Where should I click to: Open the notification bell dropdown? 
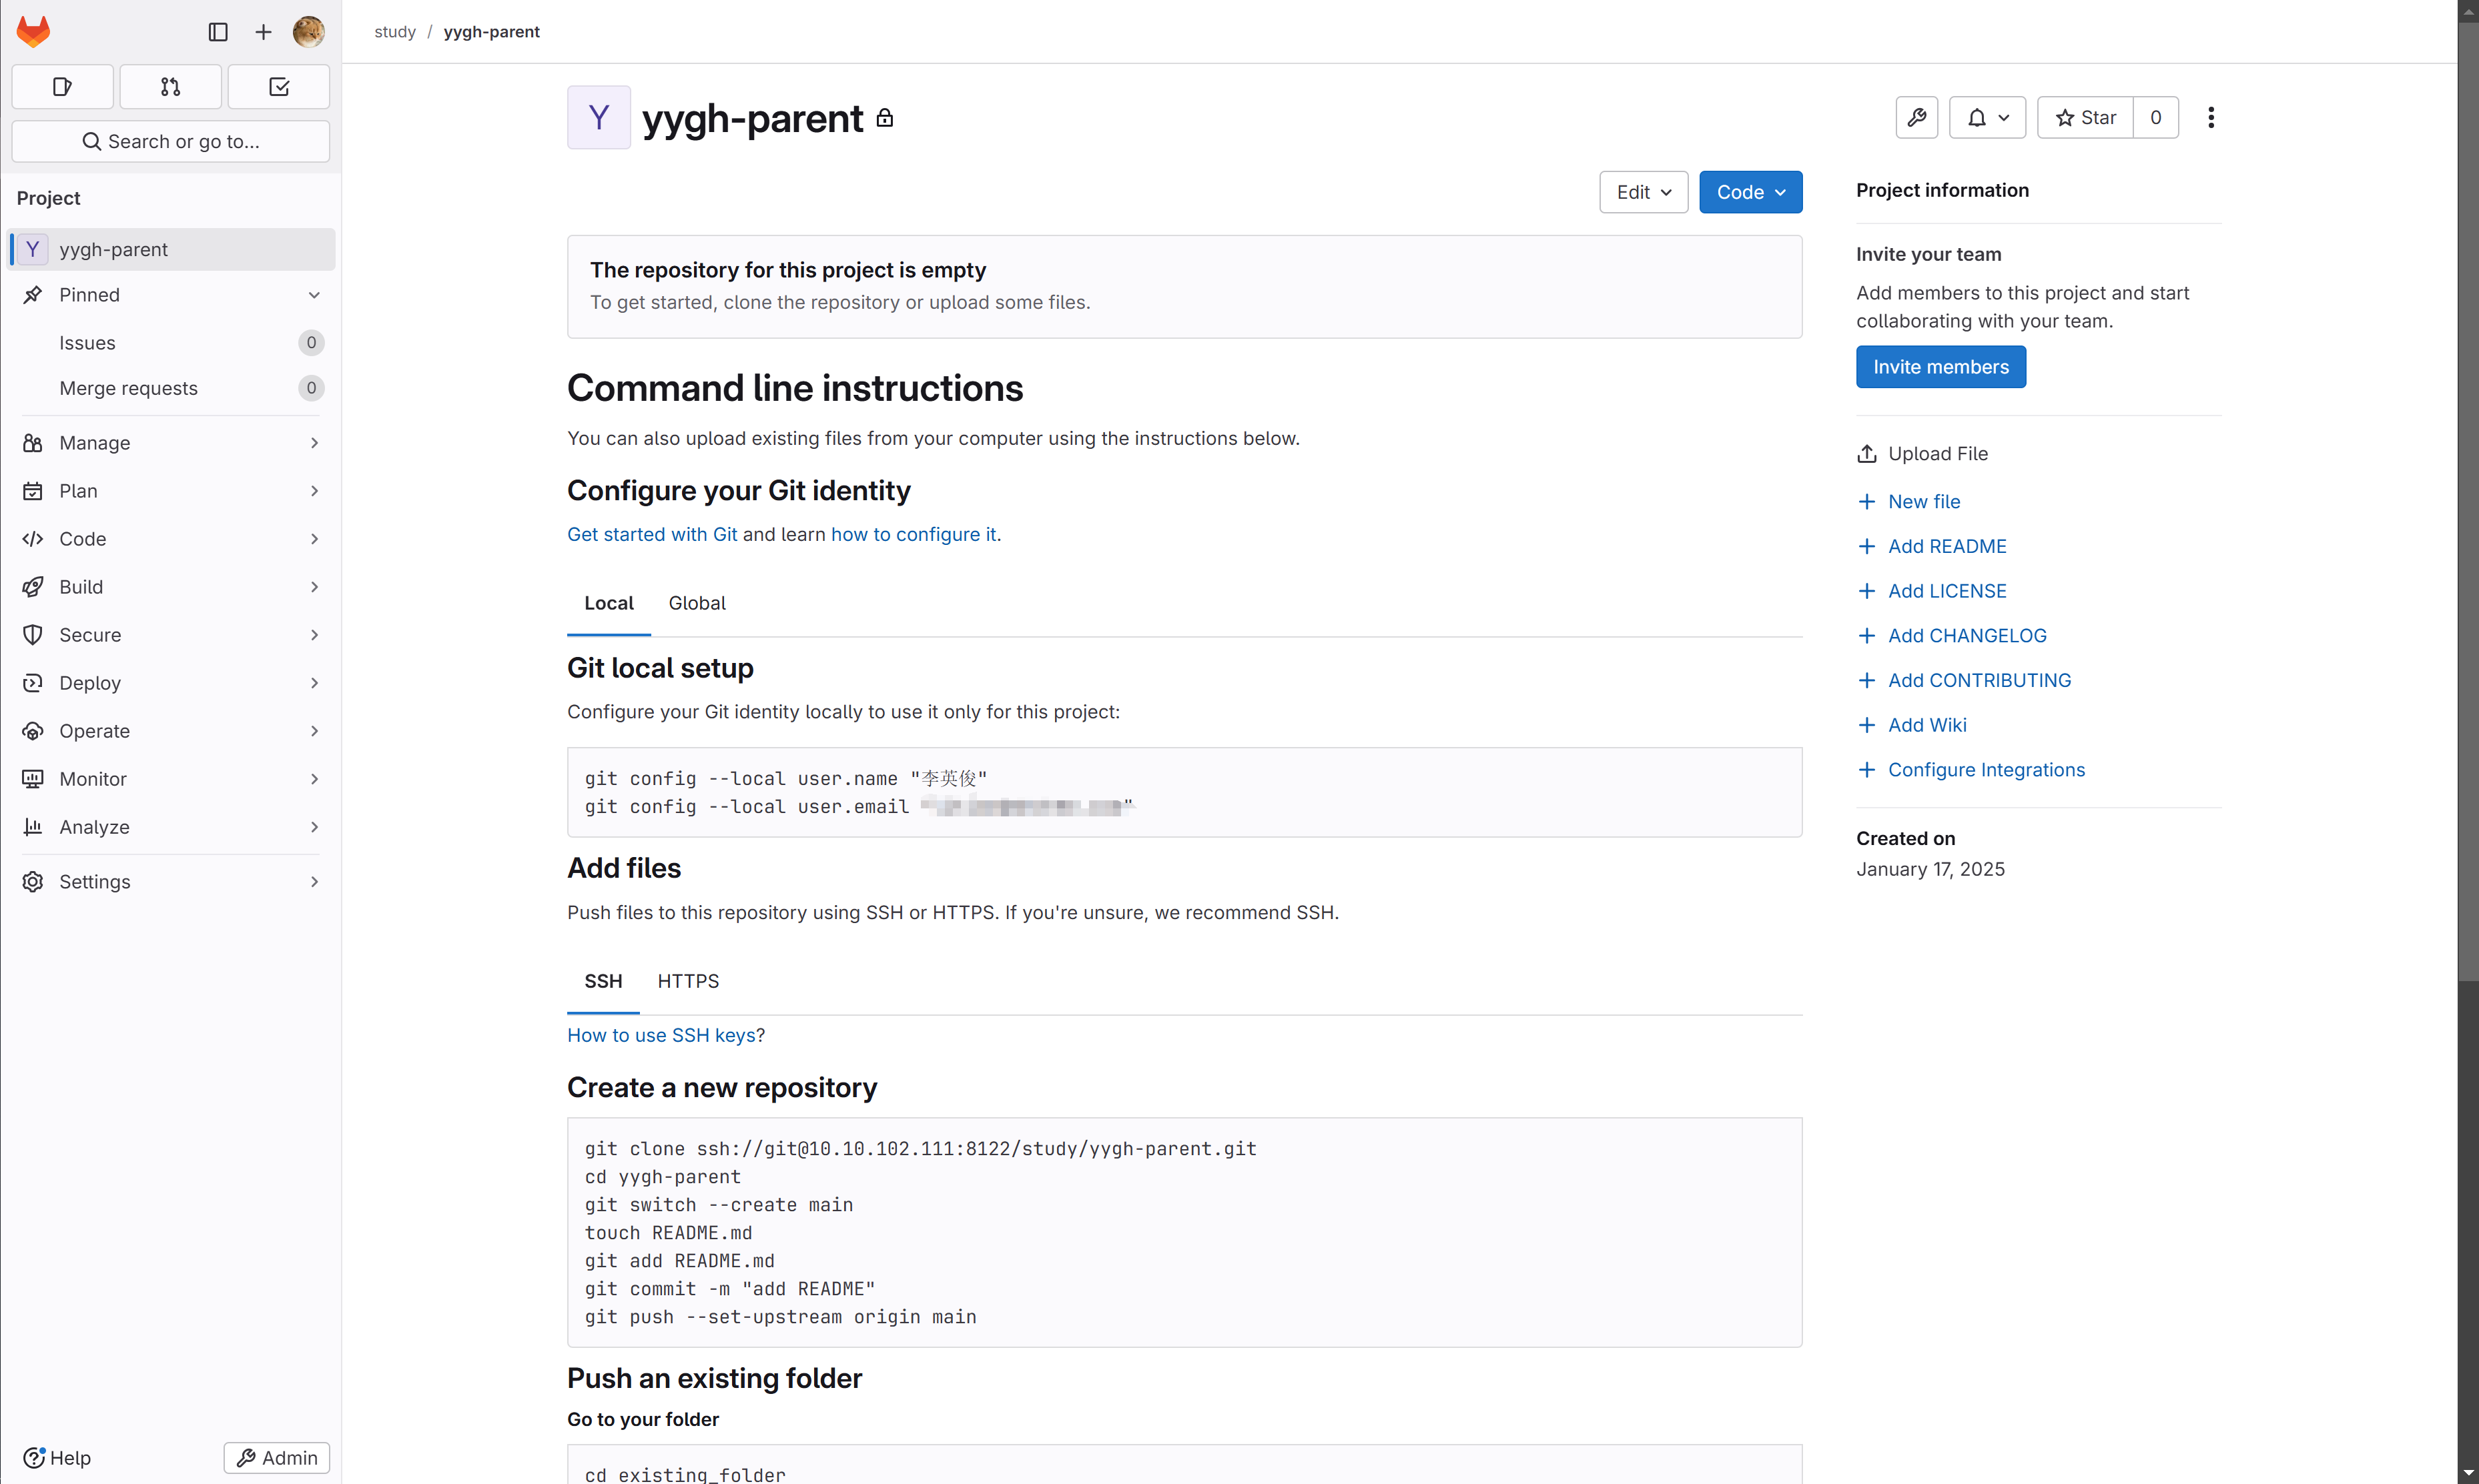coord(1987,118)
